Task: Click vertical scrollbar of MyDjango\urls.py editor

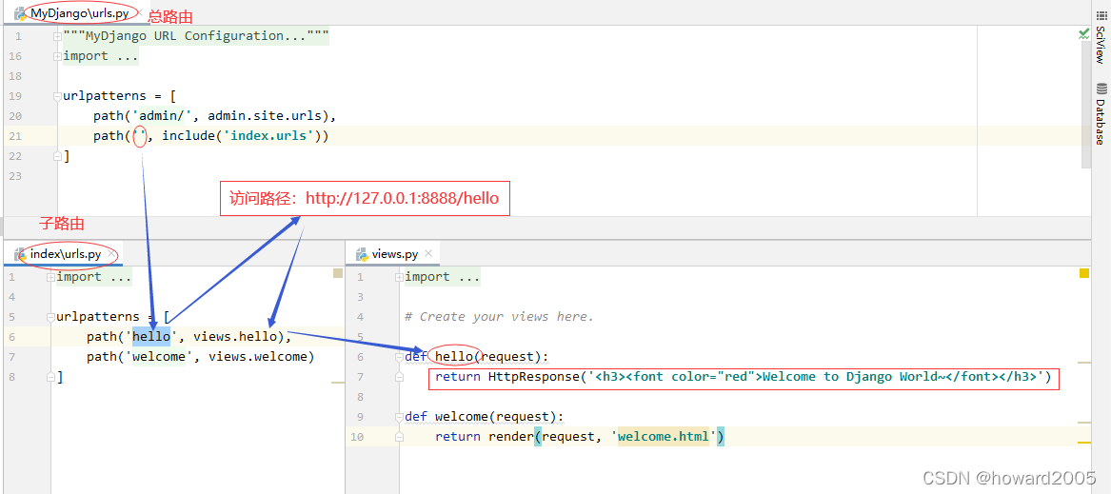Action: point(1087,107)
